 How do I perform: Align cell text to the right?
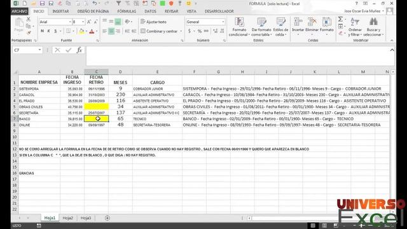118,31
